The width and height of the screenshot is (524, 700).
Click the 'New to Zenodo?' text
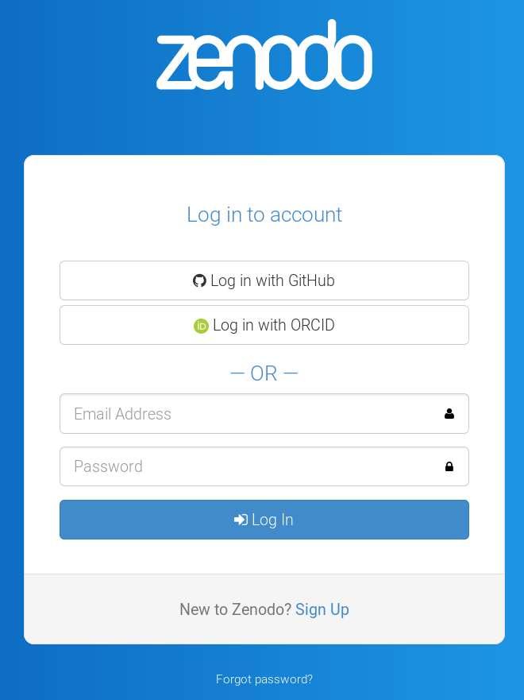[236, 609]
